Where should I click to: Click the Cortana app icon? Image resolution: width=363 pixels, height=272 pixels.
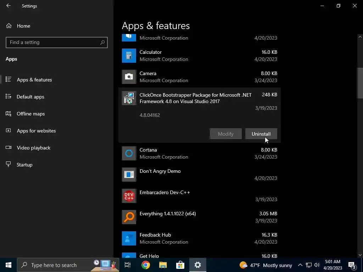(x=129, y=153)
